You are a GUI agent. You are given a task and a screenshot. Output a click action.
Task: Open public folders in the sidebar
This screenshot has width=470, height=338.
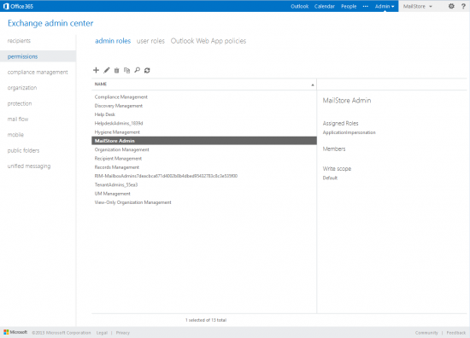tap(23, 150)
